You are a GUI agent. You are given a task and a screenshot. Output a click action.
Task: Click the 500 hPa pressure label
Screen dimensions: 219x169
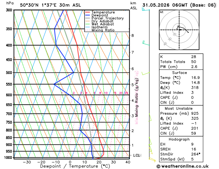(10, 73)
